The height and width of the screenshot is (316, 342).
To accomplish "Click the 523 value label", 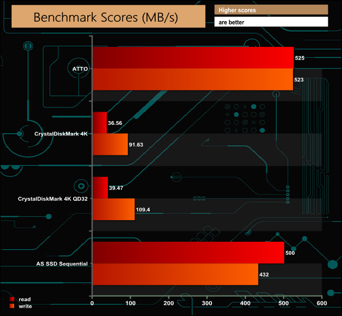I will [x=299, y=80].
